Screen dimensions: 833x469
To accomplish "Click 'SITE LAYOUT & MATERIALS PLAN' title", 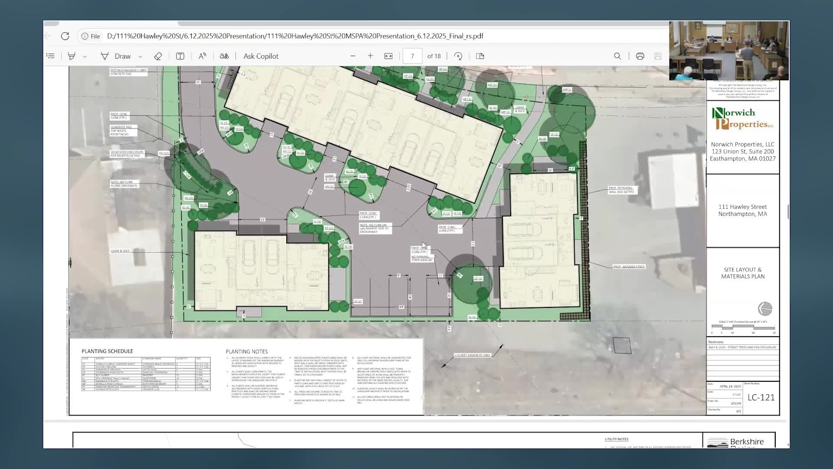I will pyautogui.click(x=743, y=273).
